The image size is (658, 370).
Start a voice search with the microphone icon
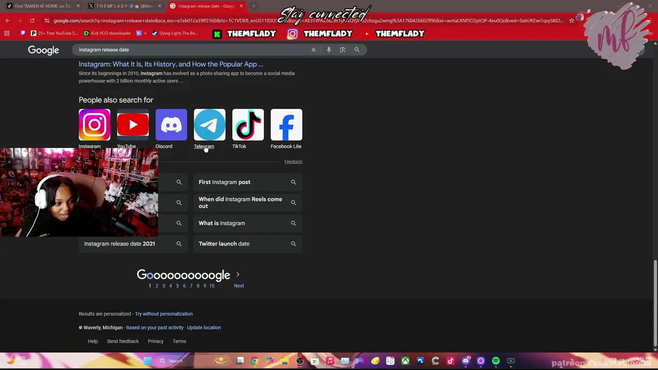tap(328, 50)
